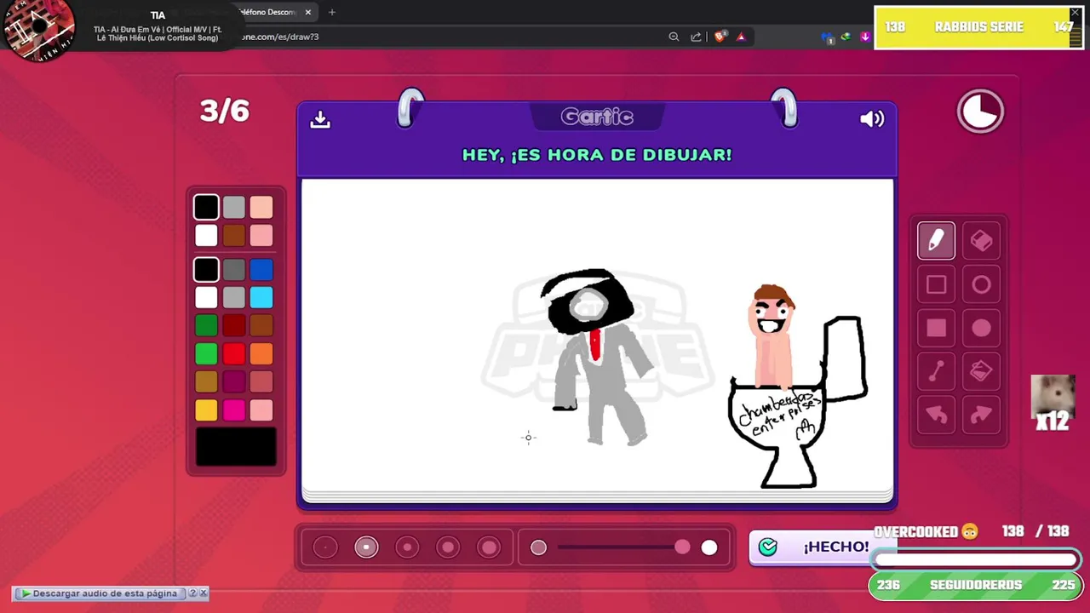Pick the cyan color swatch
The width and height of the screenshot is (1090, 613).
tap(261, 297)
